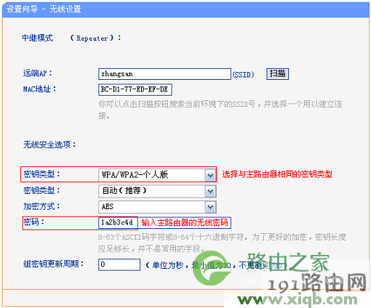Click the 密码 password input field

point(164,222)
